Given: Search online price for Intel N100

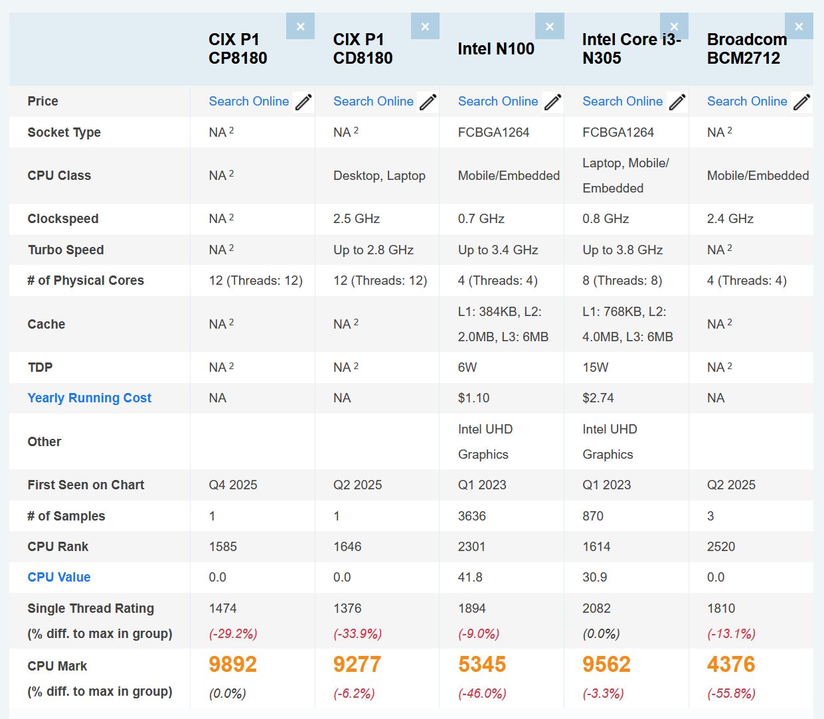Looking at the screenshot, I should [x=498, y=102].
